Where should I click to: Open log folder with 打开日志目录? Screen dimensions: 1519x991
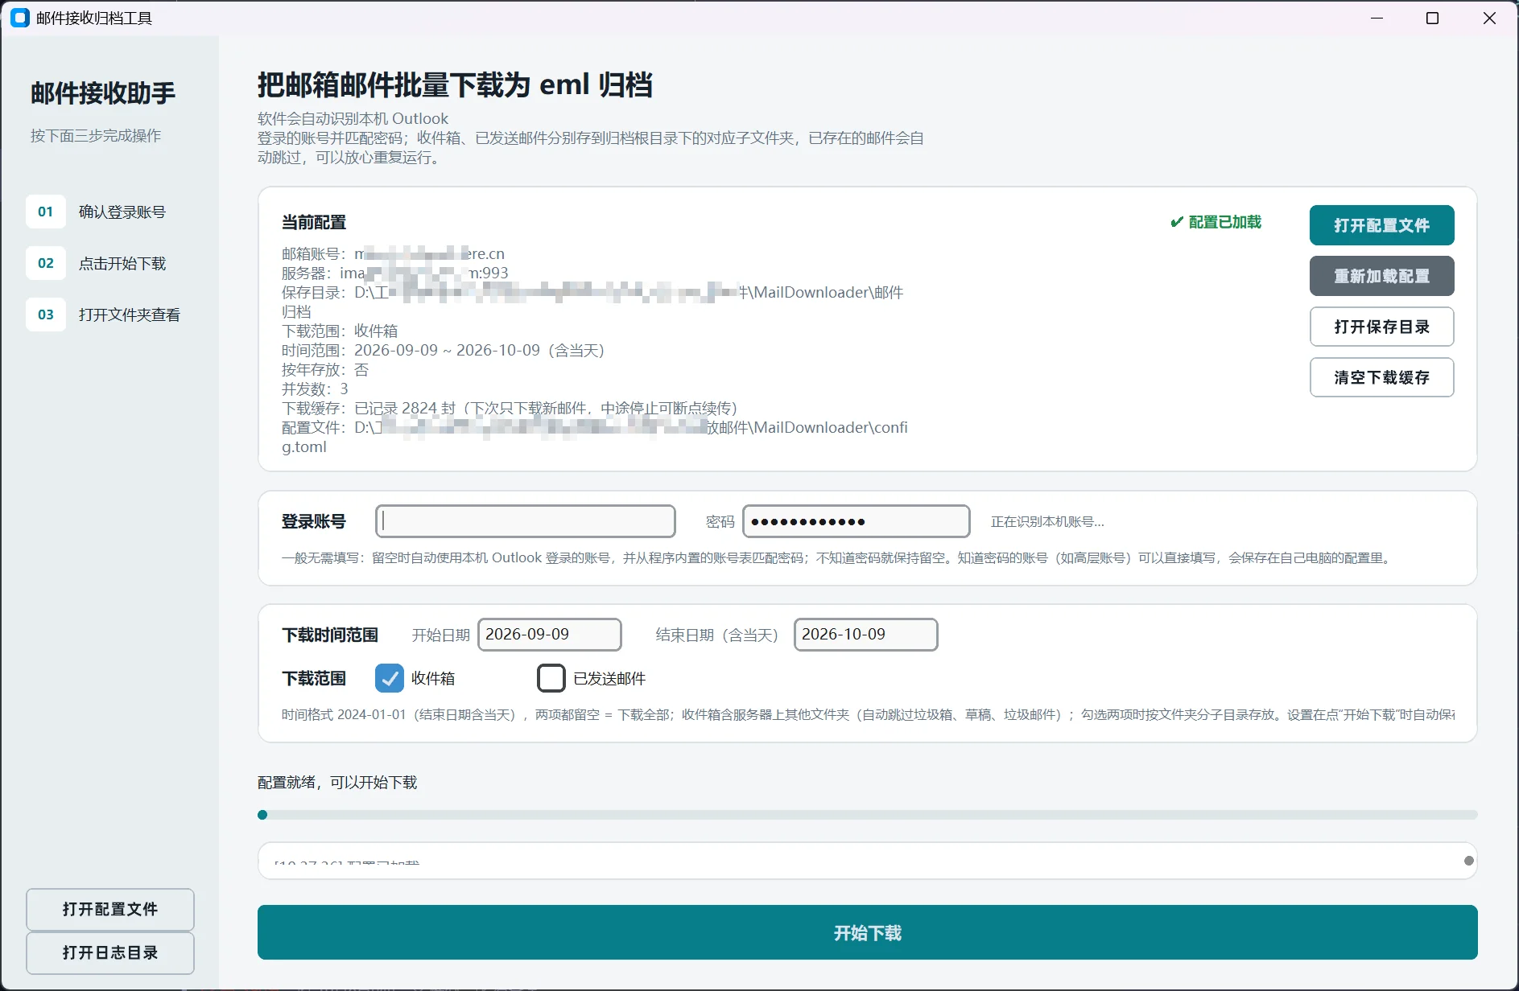pos(110,952)
